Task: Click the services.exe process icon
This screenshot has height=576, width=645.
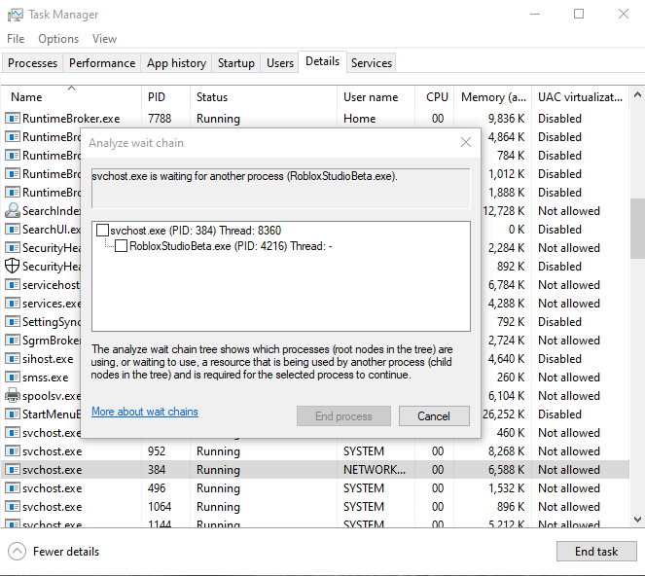Action: pos(13,304)
